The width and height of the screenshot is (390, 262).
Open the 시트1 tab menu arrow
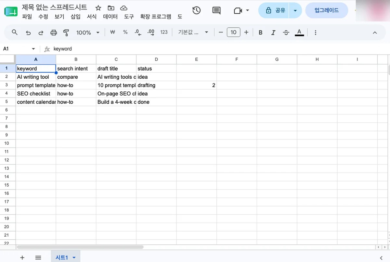click(x=74, y=257)
